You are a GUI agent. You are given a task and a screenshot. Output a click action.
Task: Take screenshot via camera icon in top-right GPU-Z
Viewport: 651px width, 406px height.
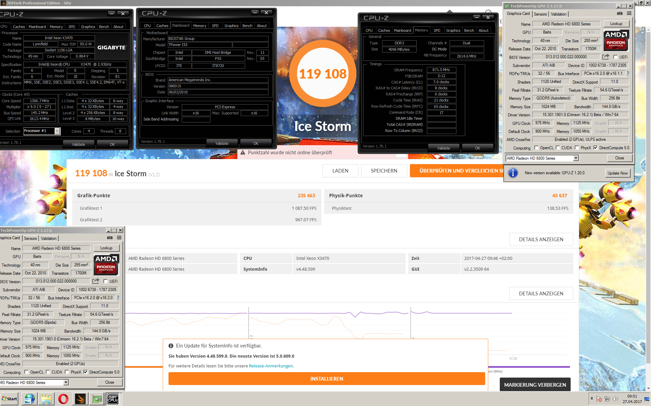click(x=620, y=14)
